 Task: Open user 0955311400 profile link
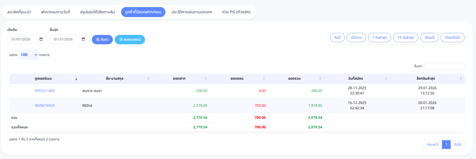[x=45, y=91]
